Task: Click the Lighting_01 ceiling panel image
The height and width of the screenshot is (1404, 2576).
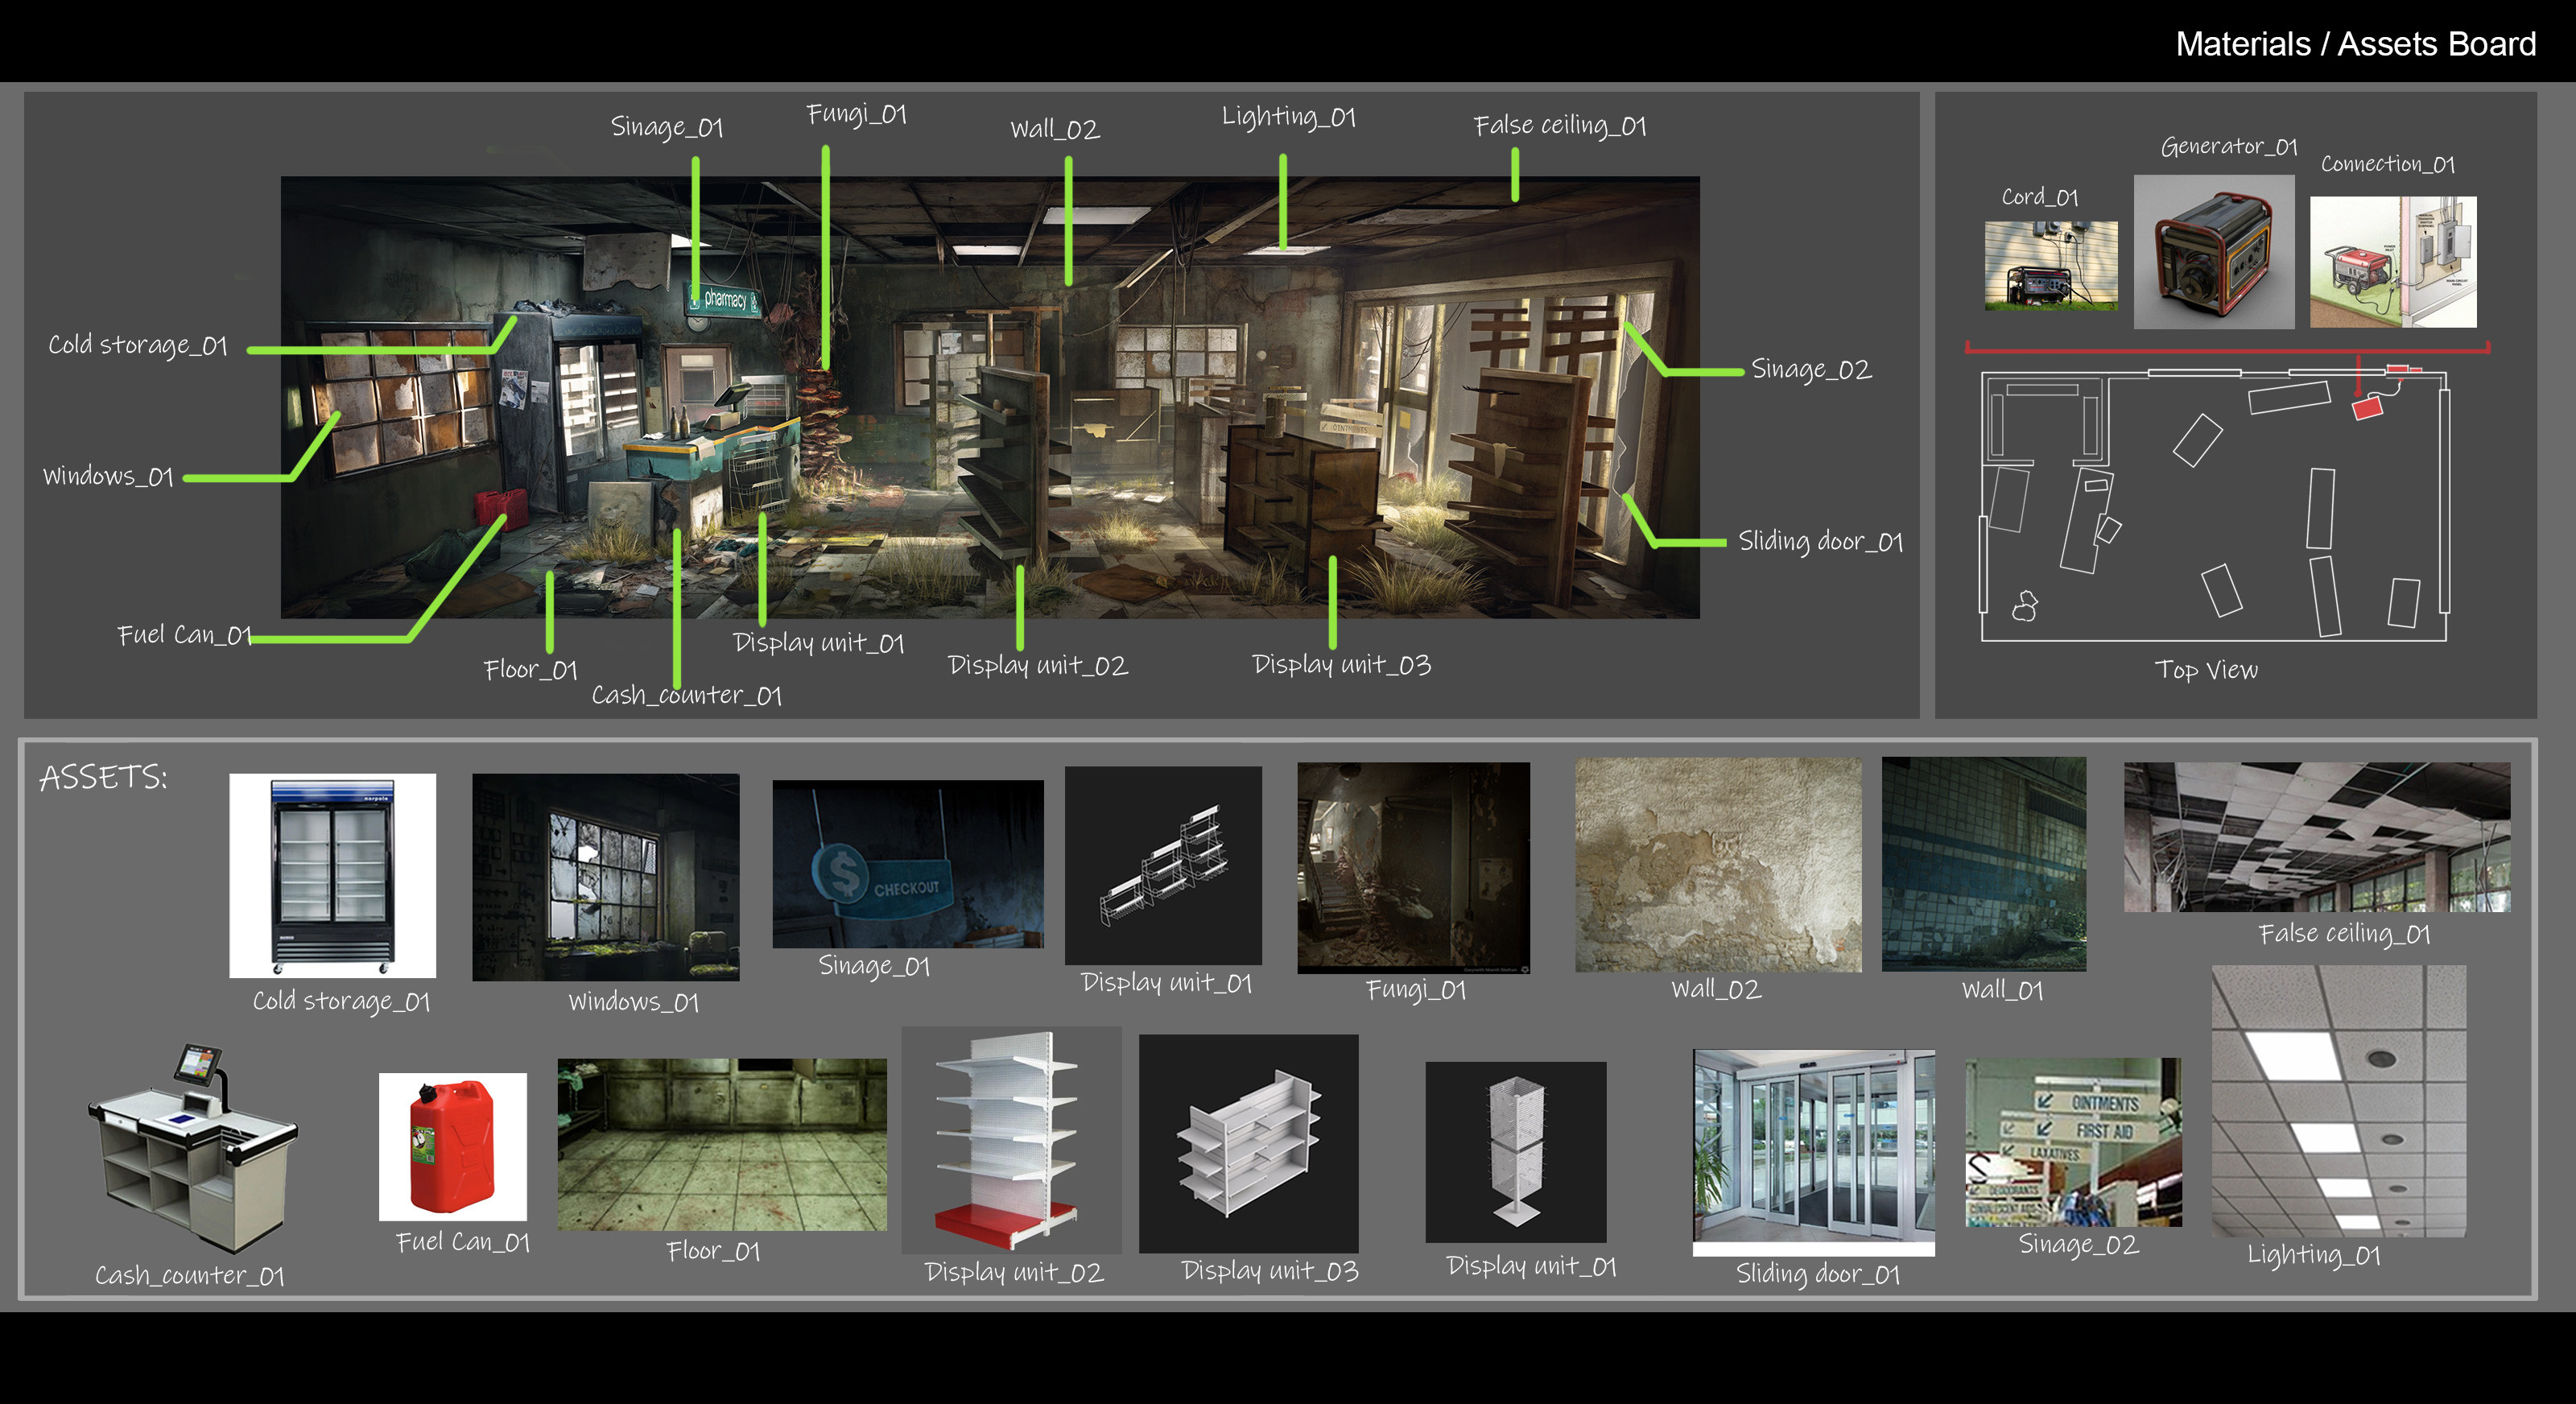Action: pos(2338,1100)
